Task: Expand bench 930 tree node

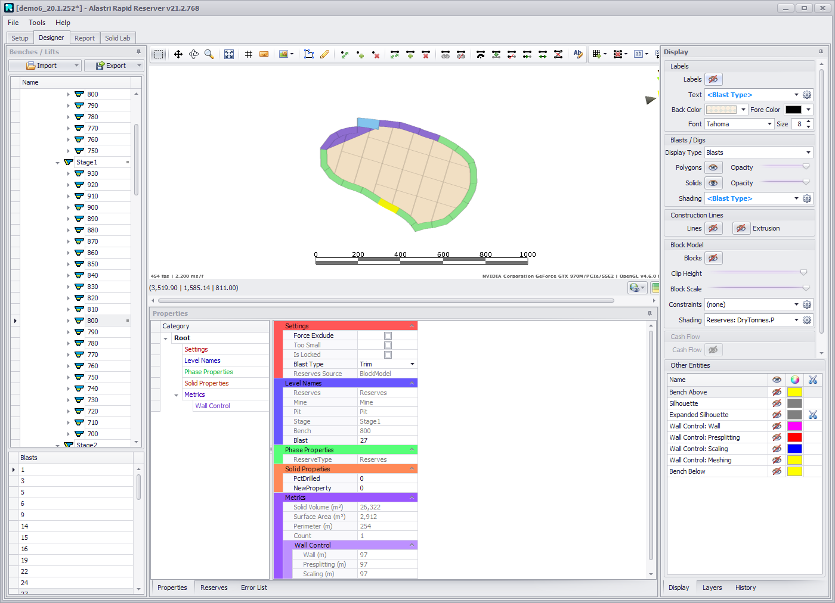Action: tap(69, 174)
